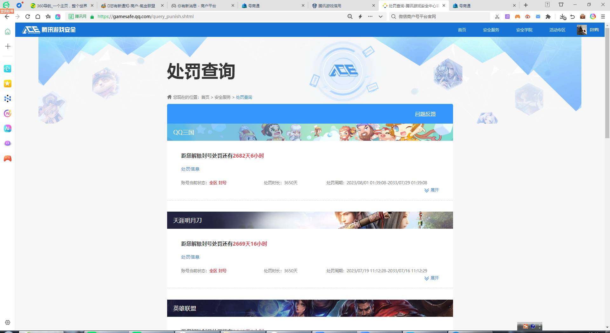Viewport: 610px width, 333px height.
Task: Click the home icon in left sidebar
Action: click(x=7, y=31)
